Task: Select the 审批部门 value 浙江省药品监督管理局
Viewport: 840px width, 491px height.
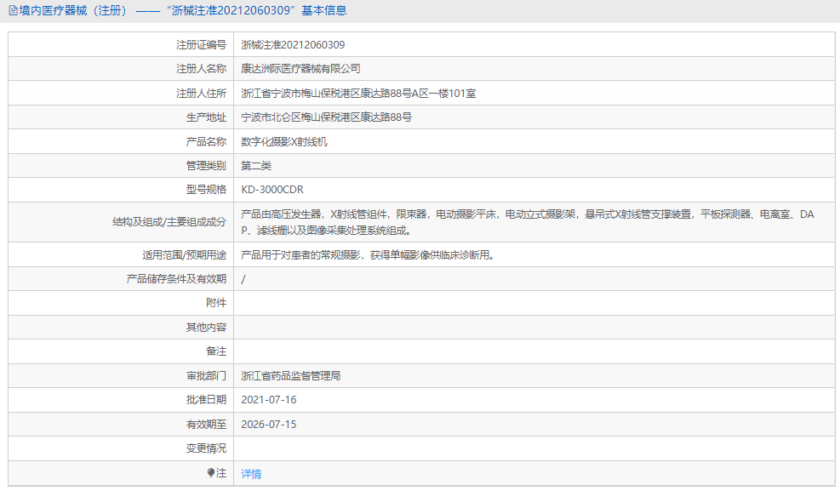Action: tap(289, 375)
